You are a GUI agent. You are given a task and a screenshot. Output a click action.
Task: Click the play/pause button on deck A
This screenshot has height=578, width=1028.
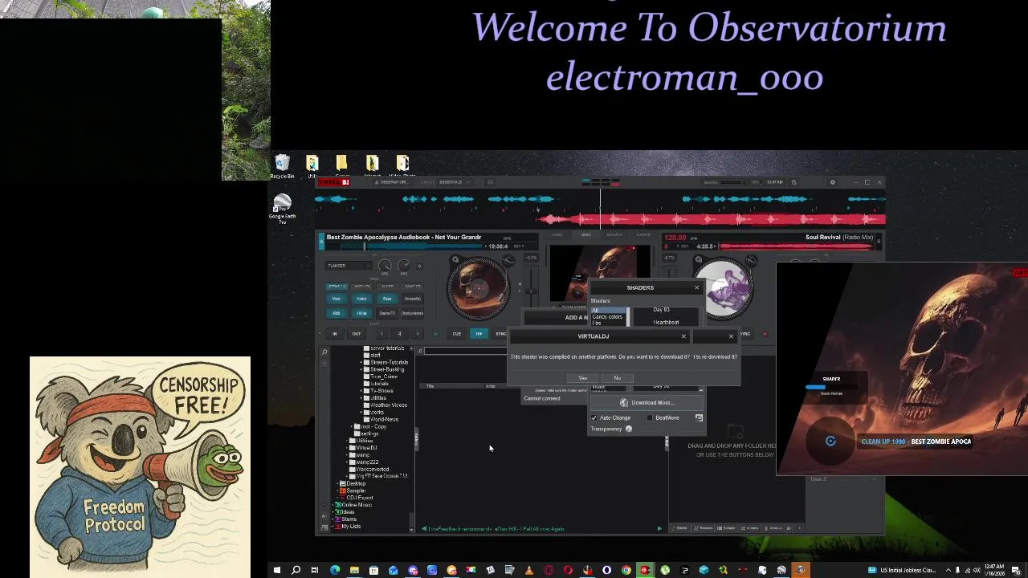tap(479, 334)
